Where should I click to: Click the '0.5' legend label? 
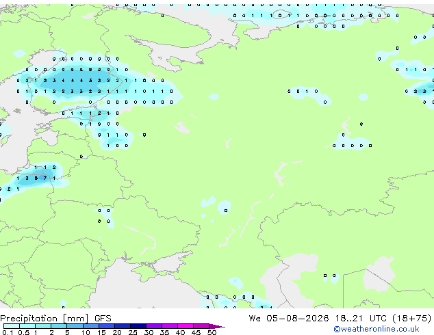(23, 332)
